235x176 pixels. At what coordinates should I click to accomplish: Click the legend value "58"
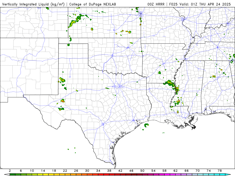pyautogui.click(x=164, y=171)
